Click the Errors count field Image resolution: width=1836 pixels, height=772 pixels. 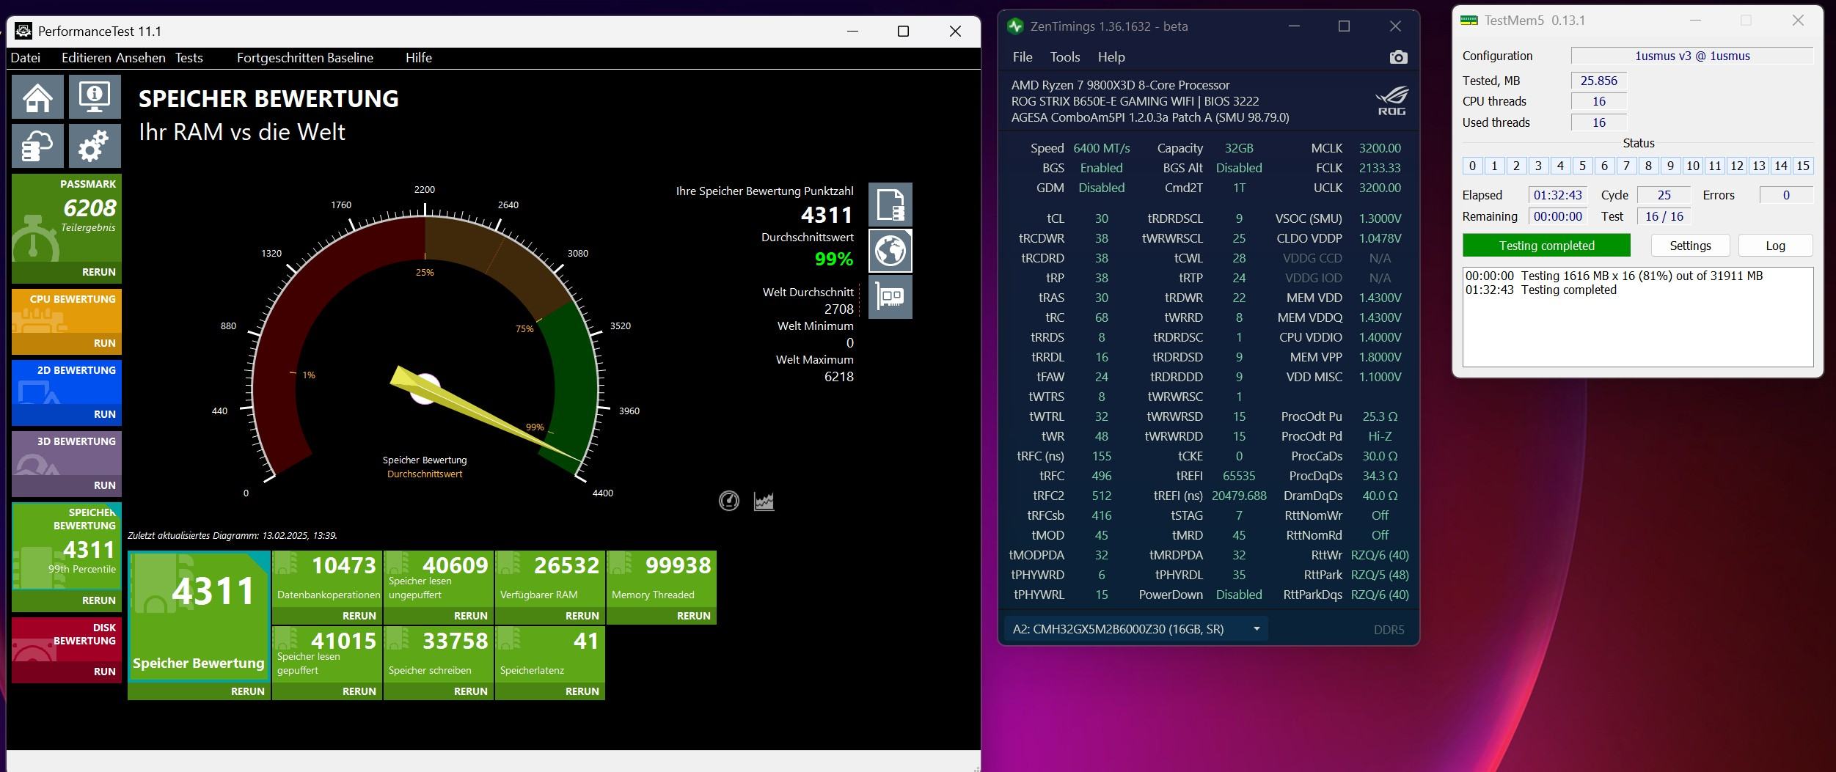1786,195
